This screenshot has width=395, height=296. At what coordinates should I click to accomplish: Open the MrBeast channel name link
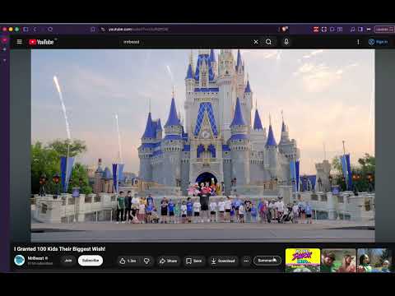36,258
